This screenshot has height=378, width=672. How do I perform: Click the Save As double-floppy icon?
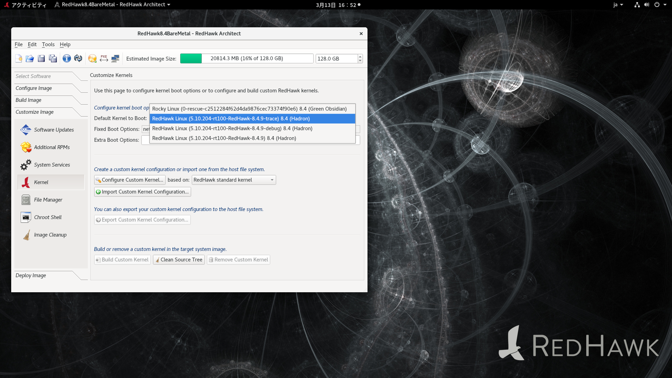coord(53,58)
